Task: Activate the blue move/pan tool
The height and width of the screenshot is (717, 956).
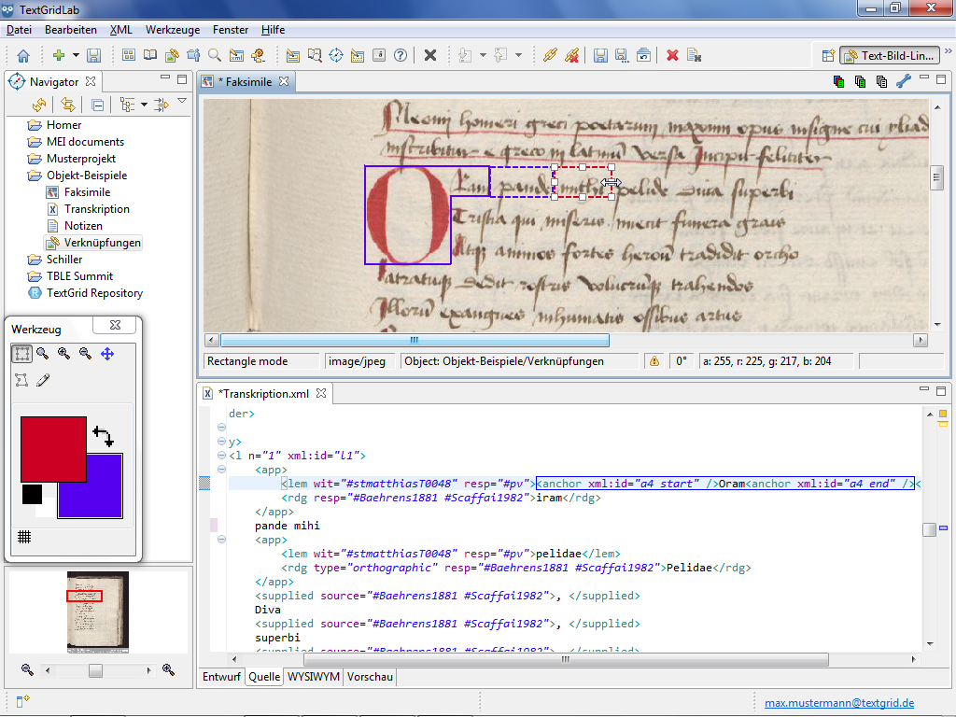Action: tap(107, 354)
